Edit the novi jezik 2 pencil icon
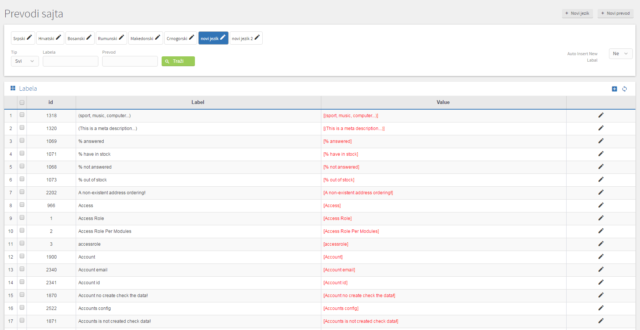The height and width of the screenshot is (330, 640). tap(257, 37)
